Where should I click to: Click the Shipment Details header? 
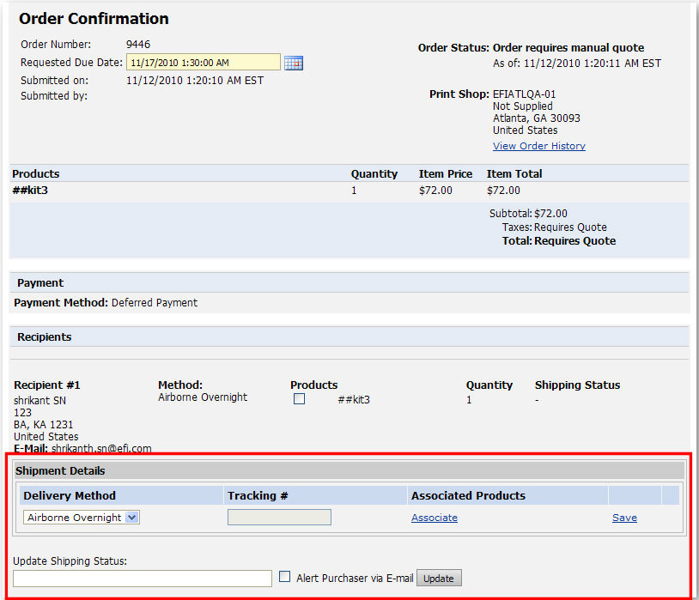[60, 470]
